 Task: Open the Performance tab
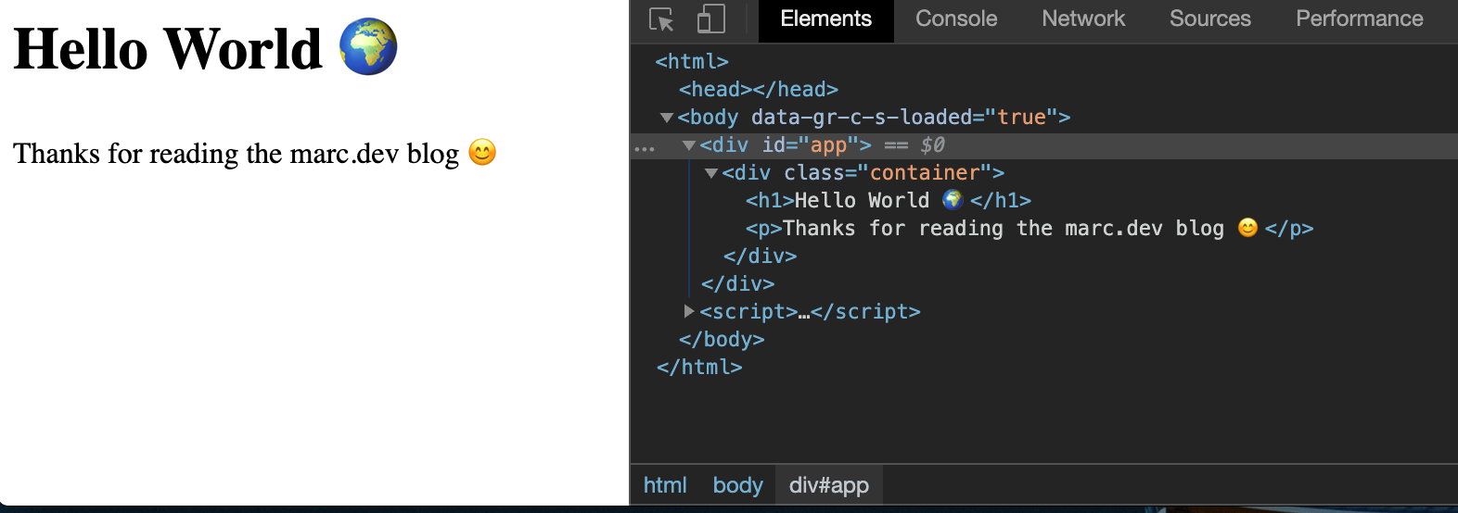[1359, 19]
